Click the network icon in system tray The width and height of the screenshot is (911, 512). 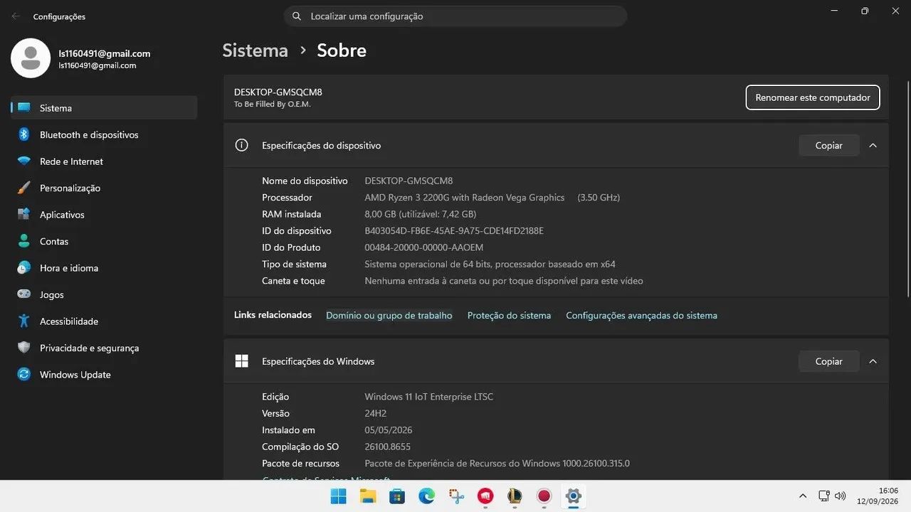click(823, 496)
